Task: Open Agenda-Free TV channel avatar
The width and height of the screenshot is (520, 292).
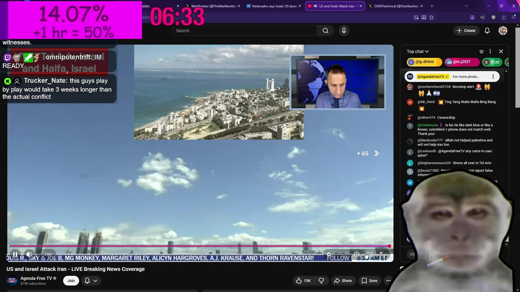Action: (x=12, y=280)
